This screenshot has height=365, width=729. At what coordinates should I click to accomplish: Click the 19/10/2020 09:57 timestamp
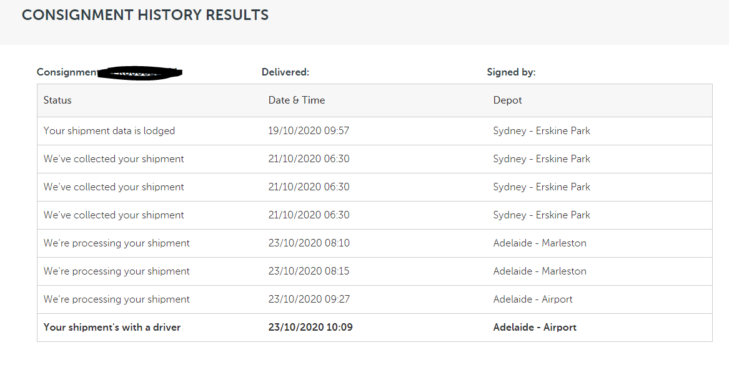coord(309,131)
